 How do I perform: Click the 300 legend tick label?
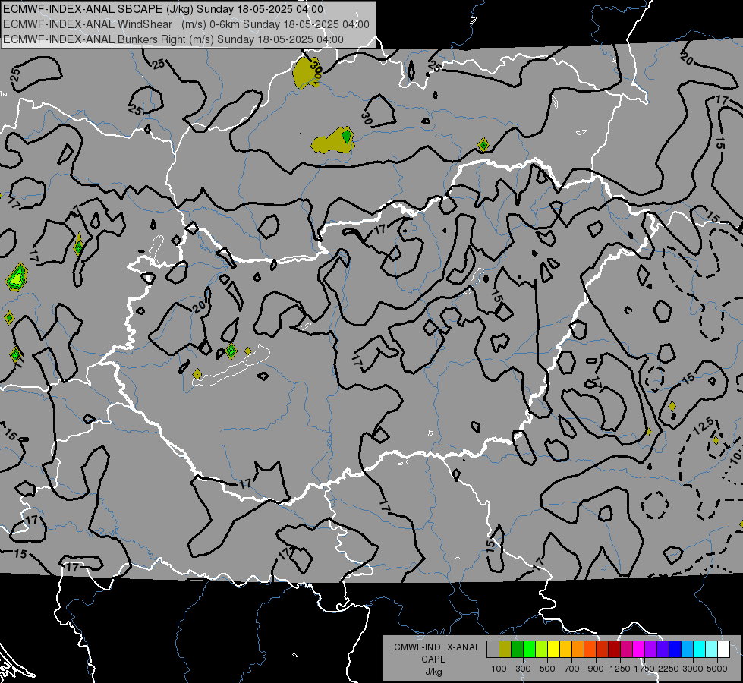pyautogui.click(x=523, y=669)
